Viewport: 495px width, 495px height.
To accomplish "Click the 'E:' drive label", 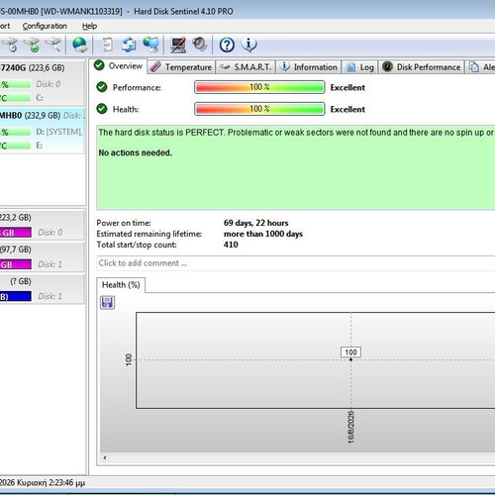I will [x=40, y=146].
